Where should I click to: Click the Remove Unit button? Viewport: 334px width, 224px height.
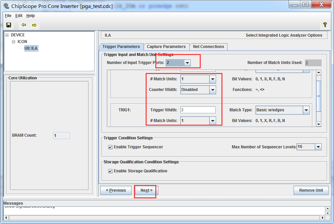[311, 190]
